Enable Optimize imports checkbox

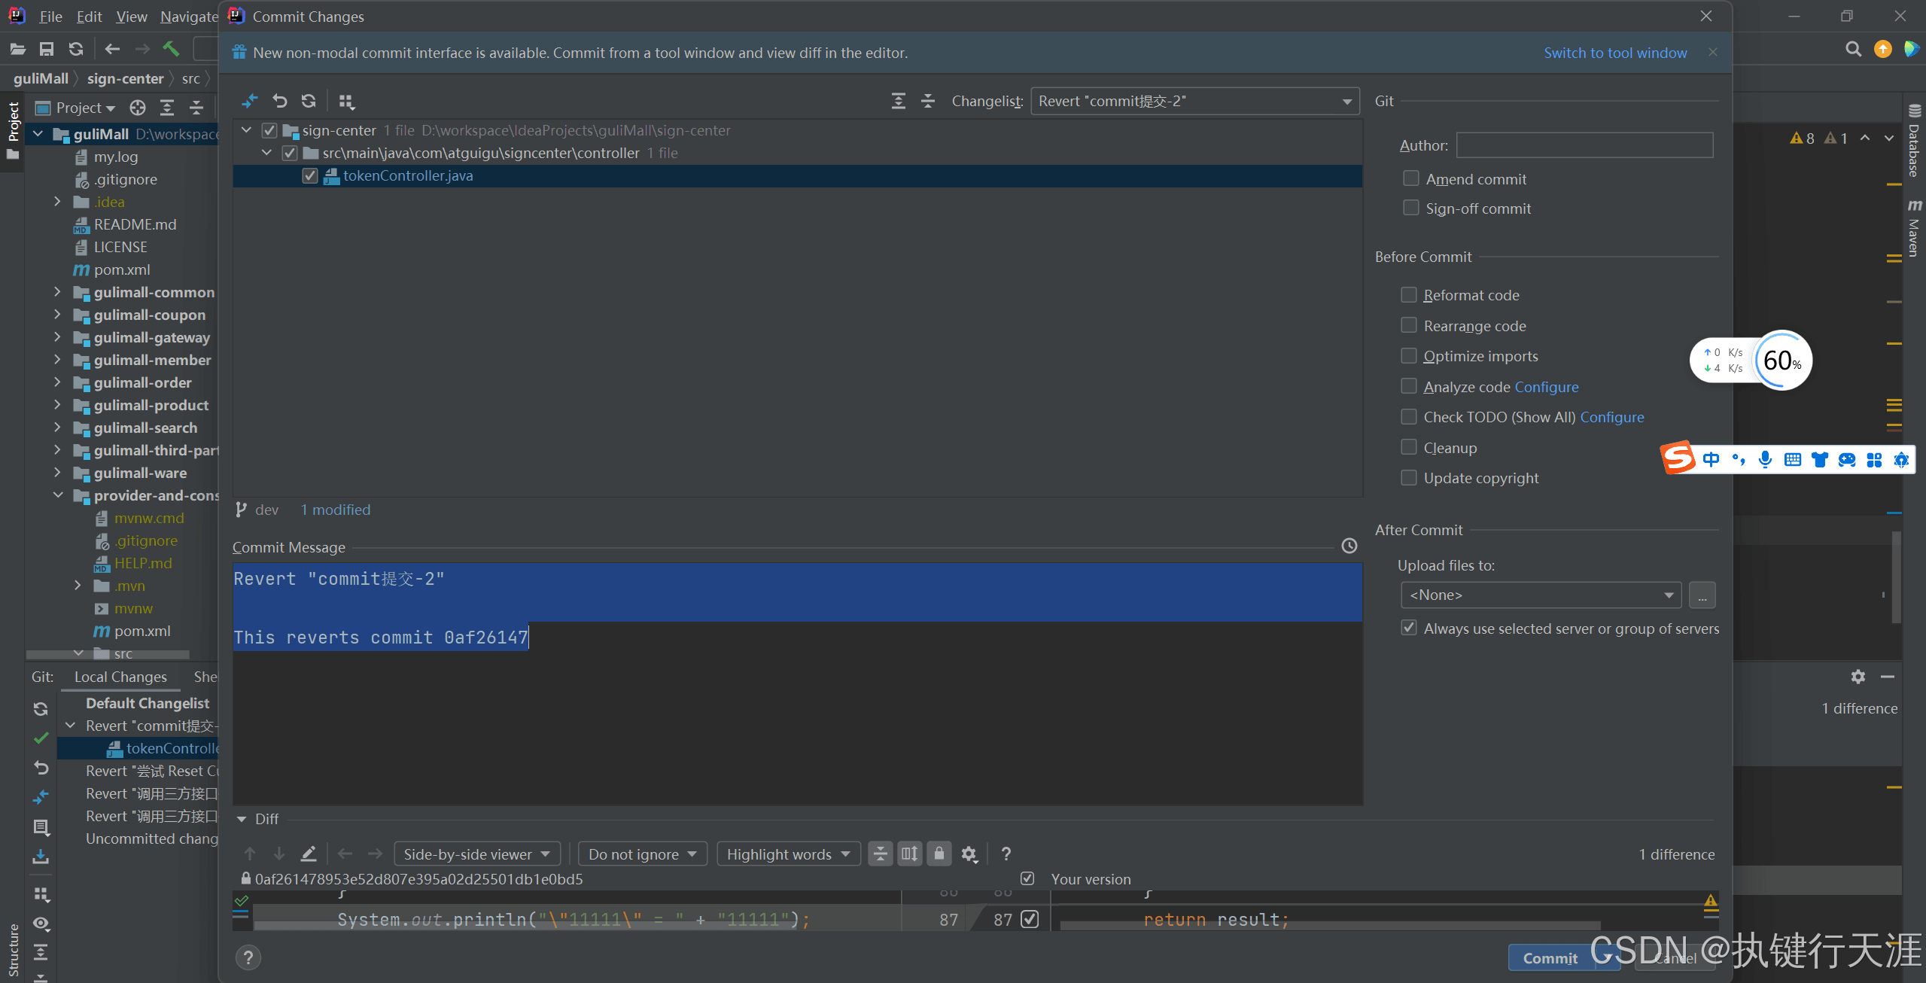tap(1409, 355)
